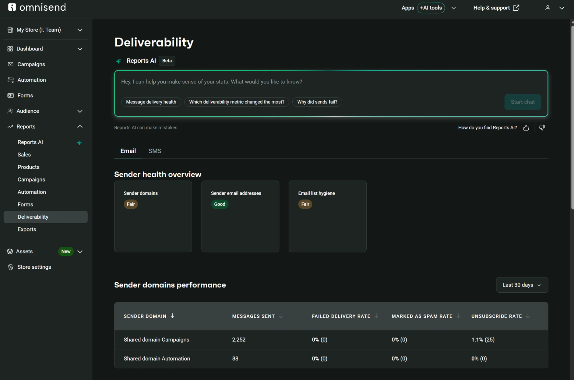Click the Reports AI sparkle icon in sidebar
The height and width of the screenshot is (380, 574).
click(79, 142)
